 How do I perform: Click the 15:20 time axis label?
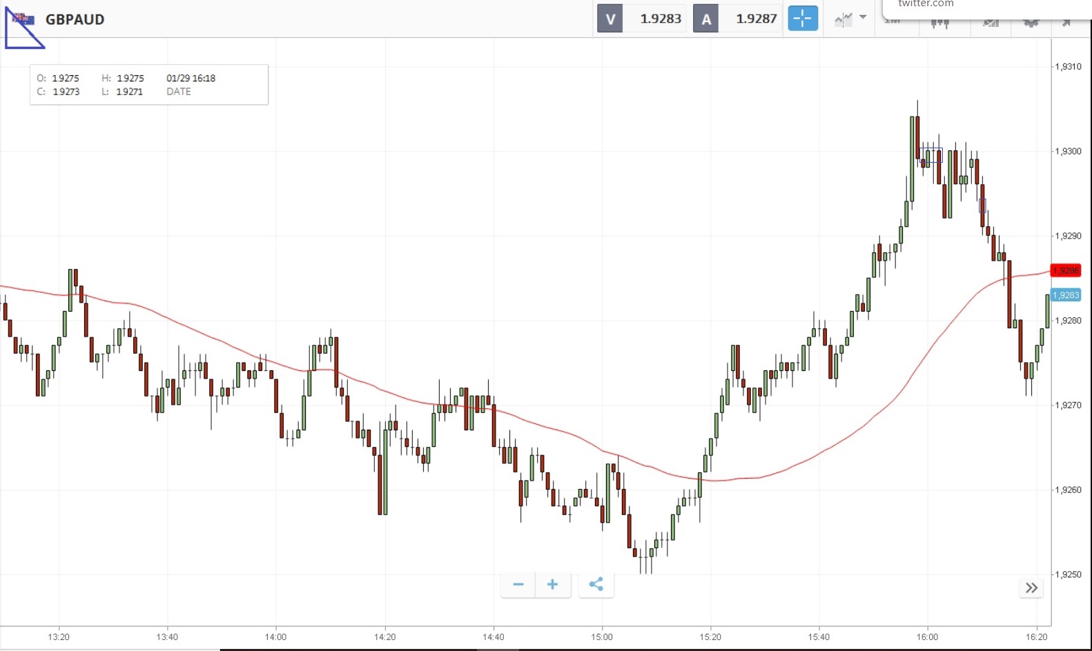pyautogui.click(x=710, y=637)
